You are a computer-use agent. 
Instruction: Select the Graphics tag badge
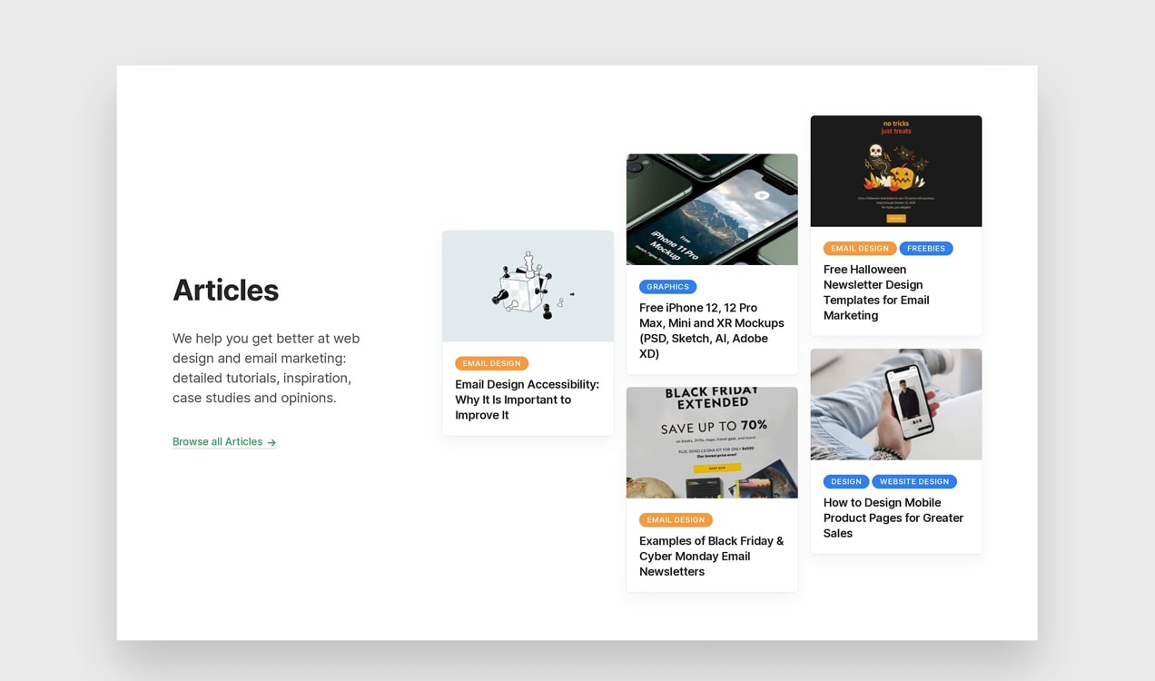(x=667, y=287)
